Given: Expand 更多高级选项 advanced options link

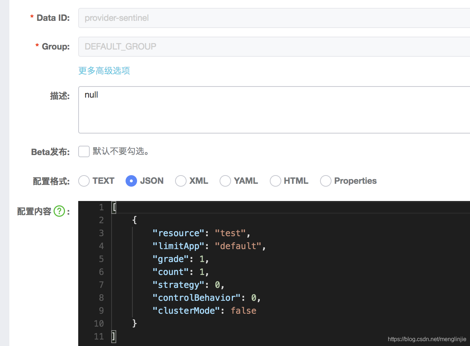Looking at the screenshot, I should coord(104,71).
